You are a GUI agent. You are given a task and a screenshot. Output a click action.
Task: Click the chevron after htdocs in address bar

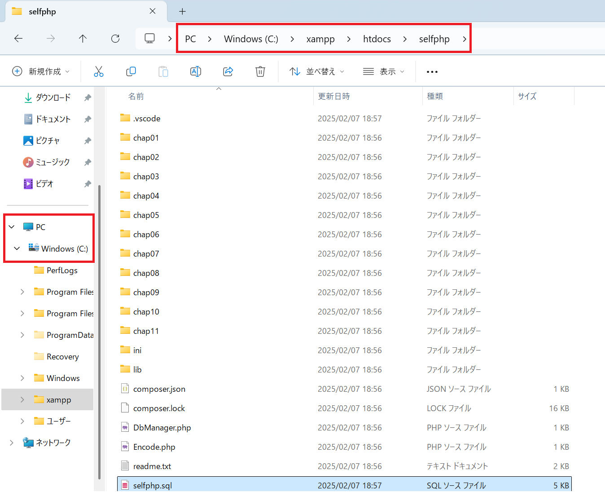point(405,39)
